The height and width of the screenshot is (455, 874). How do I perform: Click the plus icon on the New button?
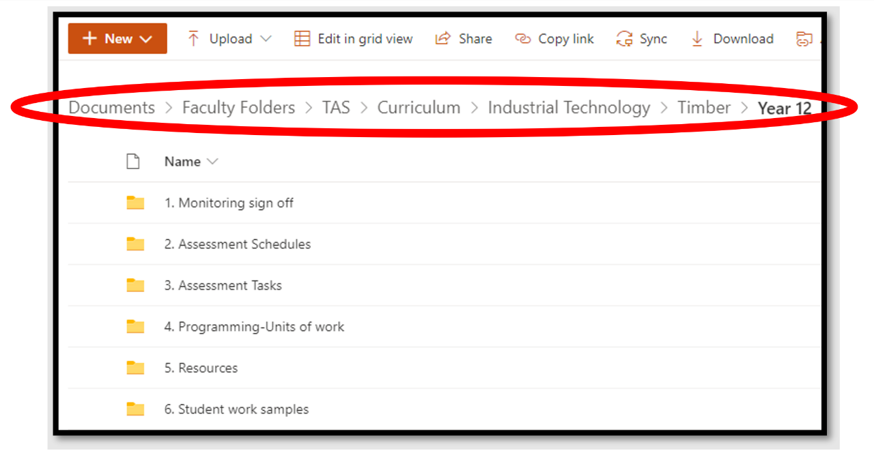coord(89,39)
